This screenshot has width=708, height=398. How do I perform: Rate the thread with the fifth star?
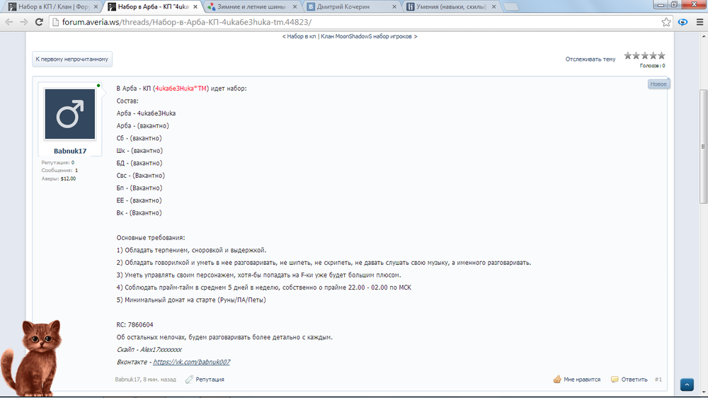661,56
